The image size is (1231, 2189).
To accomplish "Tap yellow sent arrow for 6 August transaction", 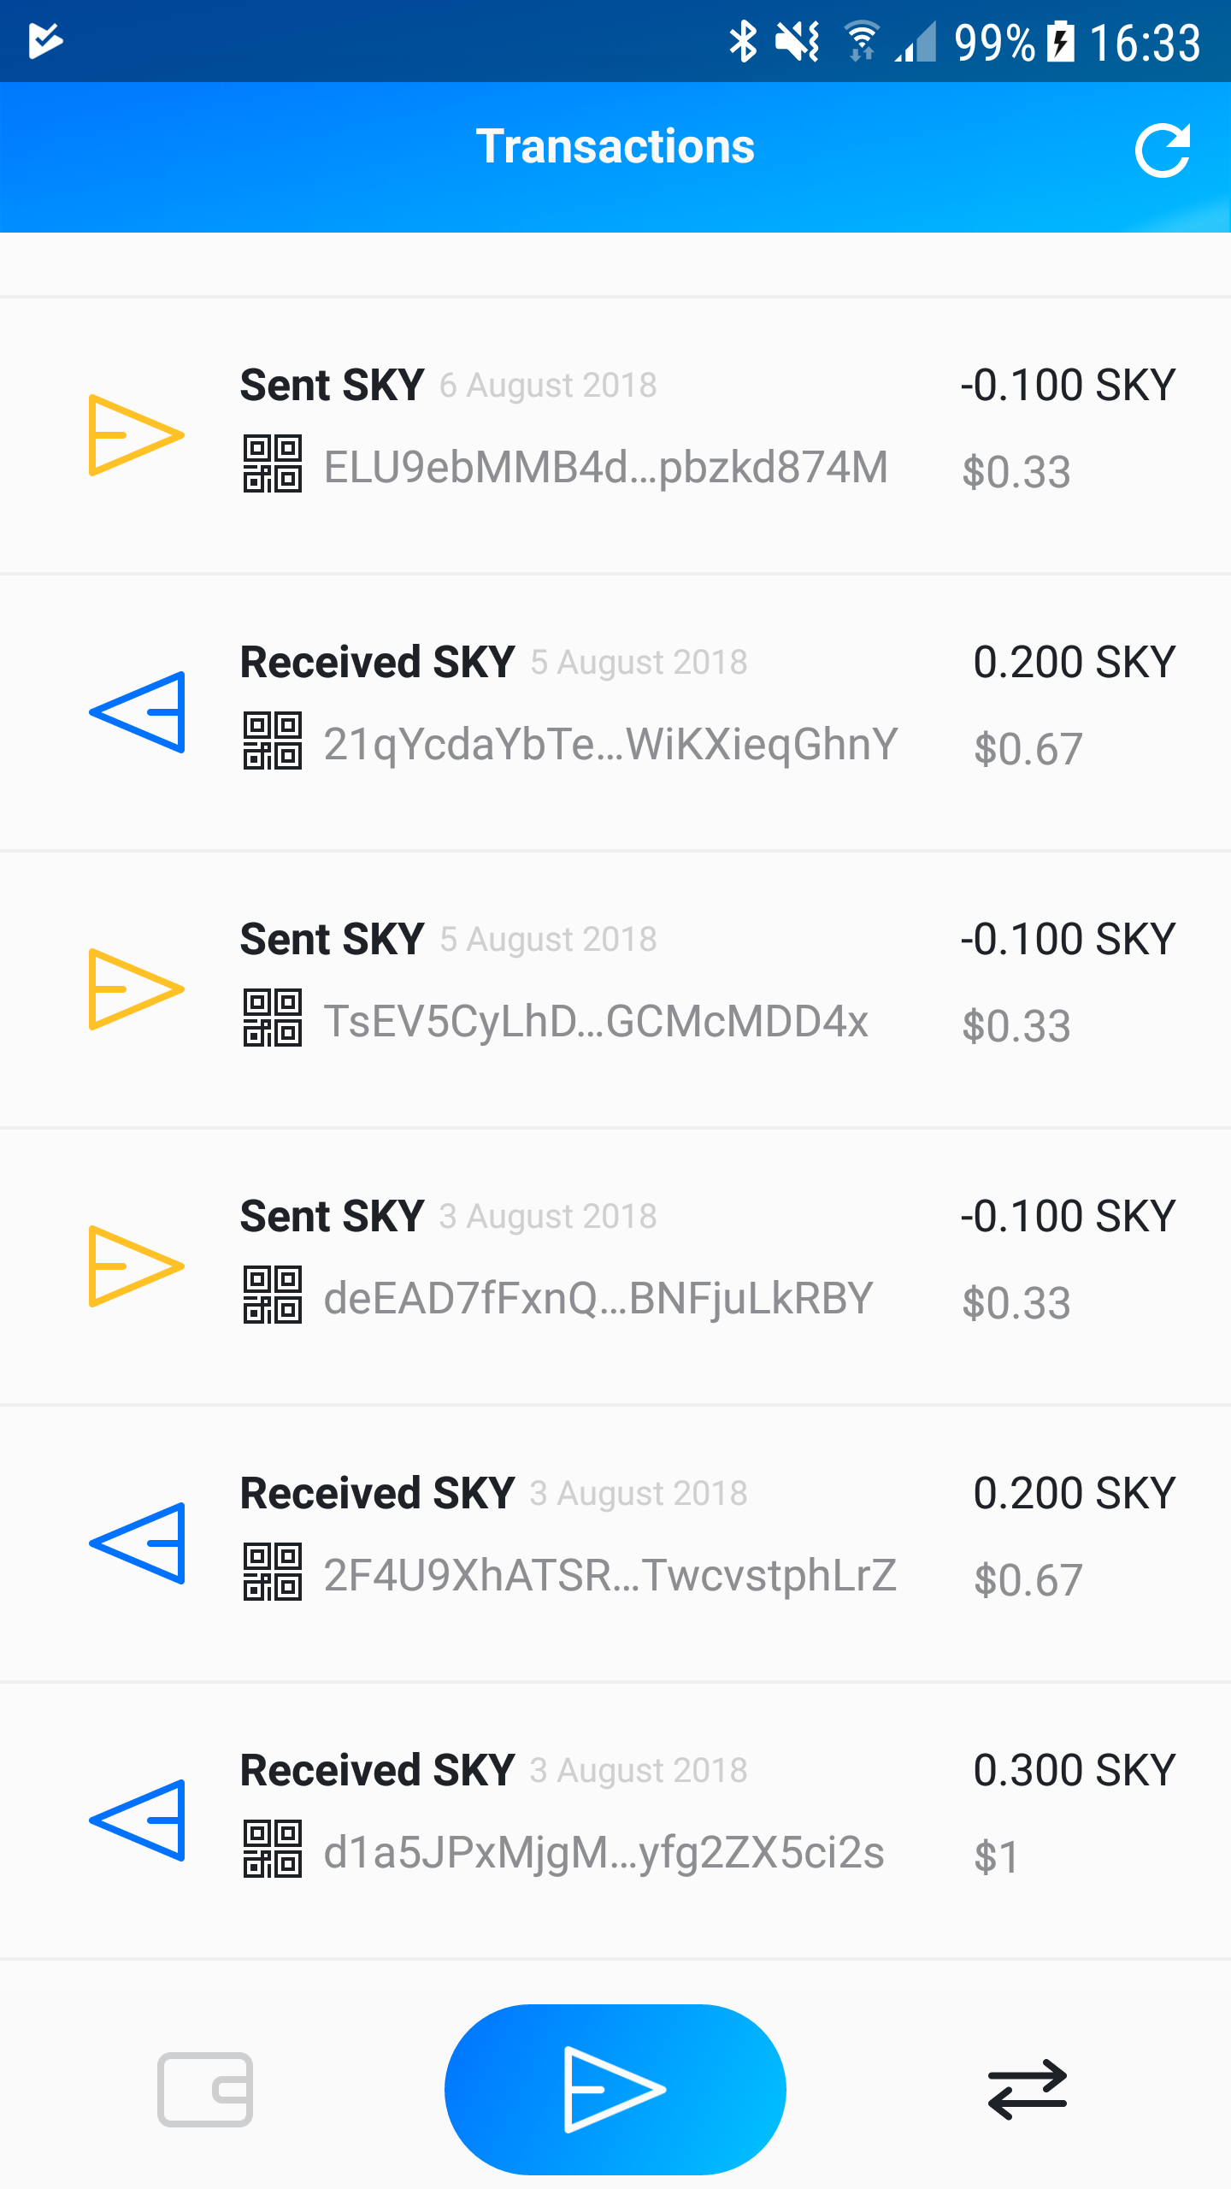I will tap(136, 434).
